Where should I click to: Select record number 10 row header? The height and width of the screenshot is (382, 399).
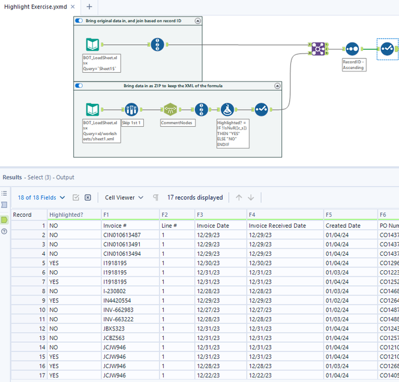(29, 310)
